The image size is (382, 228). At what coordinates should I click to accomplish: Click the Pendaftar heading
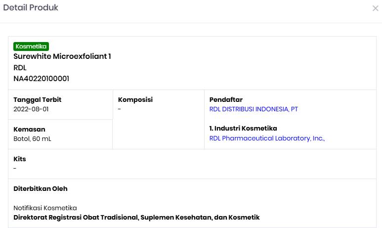[226, 100]
